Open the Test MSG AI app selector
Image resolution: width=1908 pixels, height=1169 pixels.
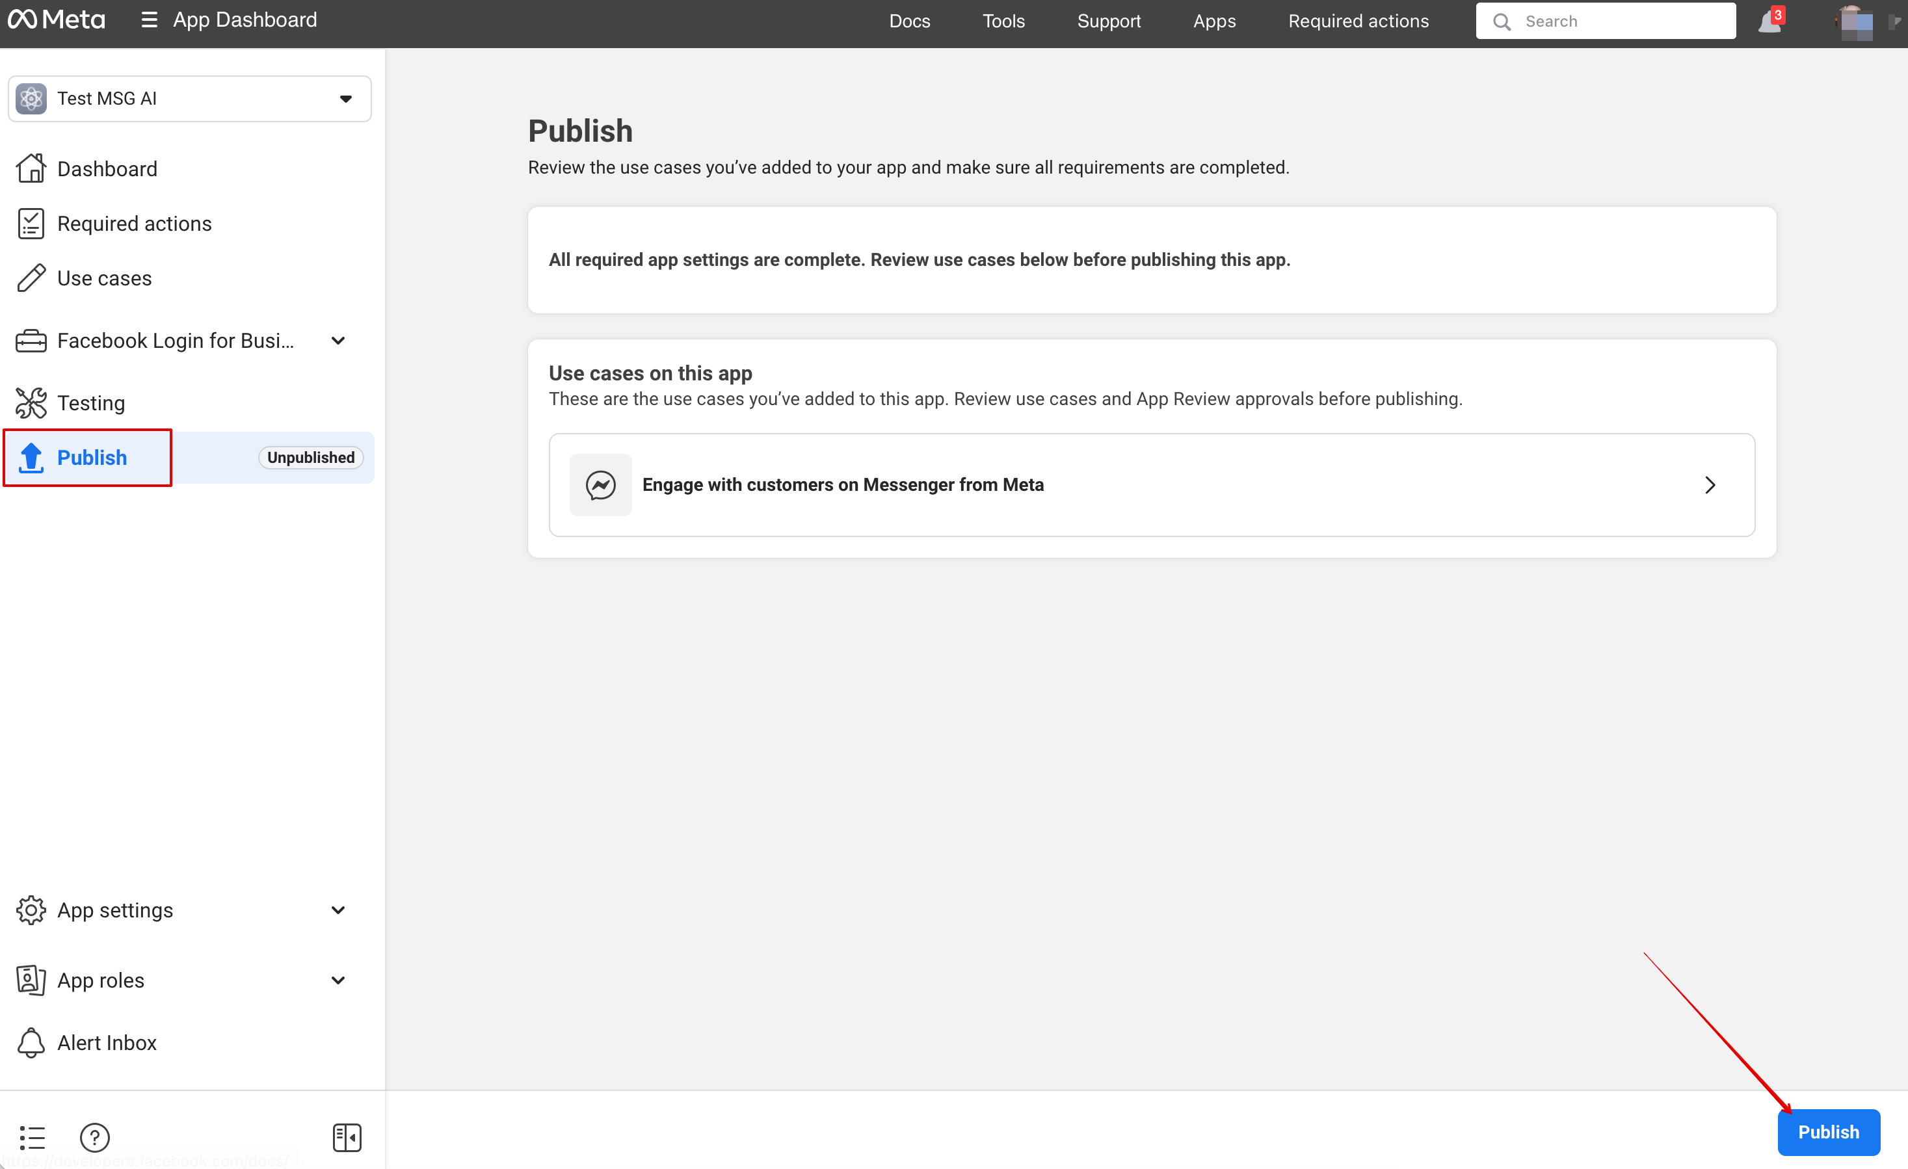pyautogui.click(x=190, y=98)
